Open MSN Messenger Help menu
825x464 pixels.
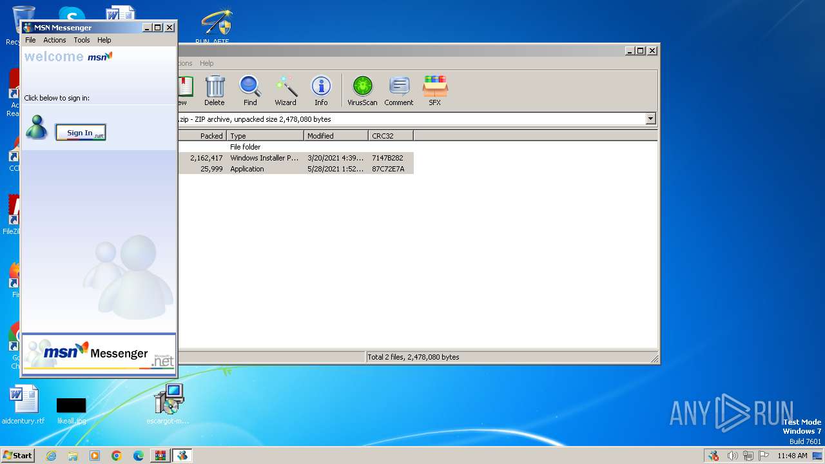coord(104,40)
